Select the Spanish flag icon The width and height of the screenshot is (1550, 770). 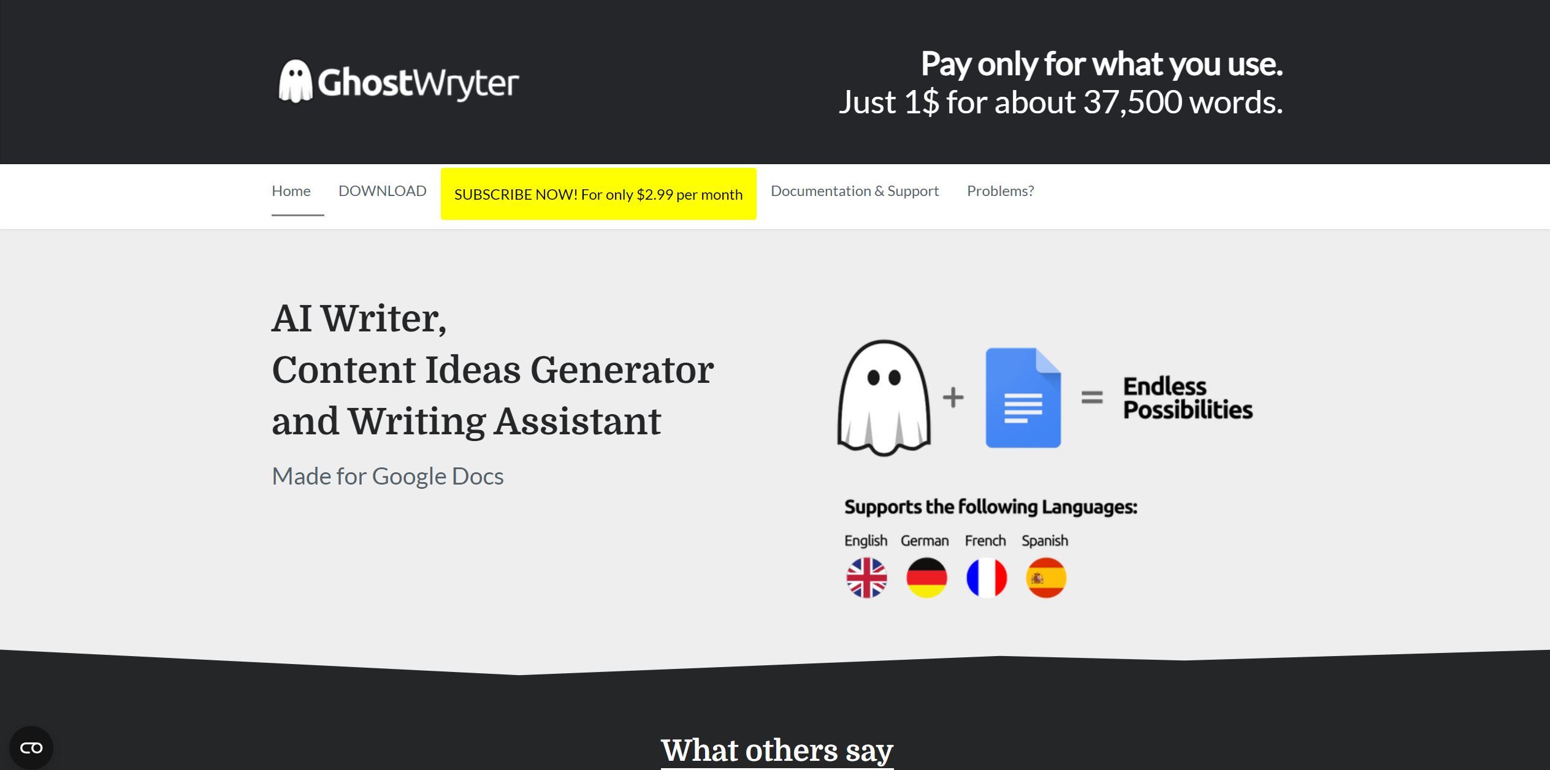[1046, 577]
